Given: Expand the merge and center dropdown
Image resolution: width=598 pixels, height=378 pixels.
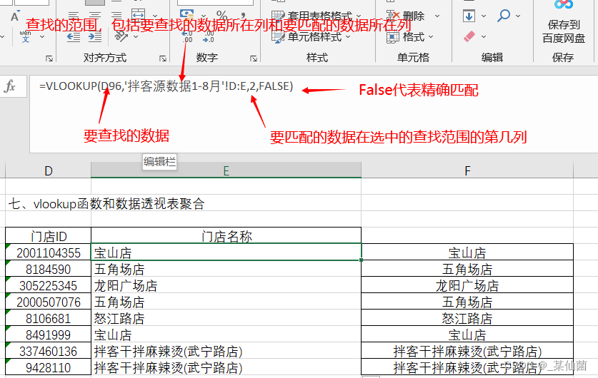Looking at the screenshot, I should click(155, 16).
